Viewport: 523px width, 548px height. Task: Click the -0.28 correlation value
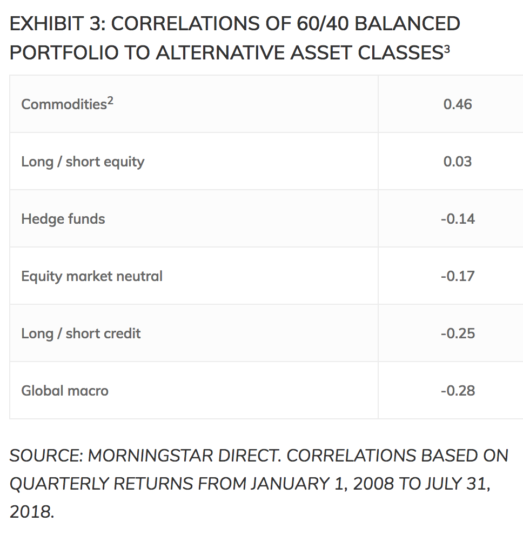click(x=457, y=391)
